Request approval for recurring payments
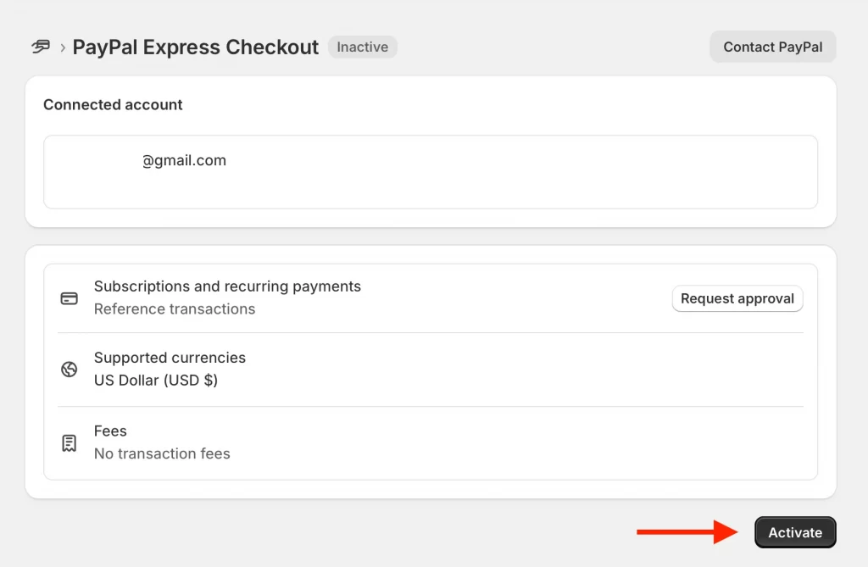This screenshot has width=868, height=567. 737,298
